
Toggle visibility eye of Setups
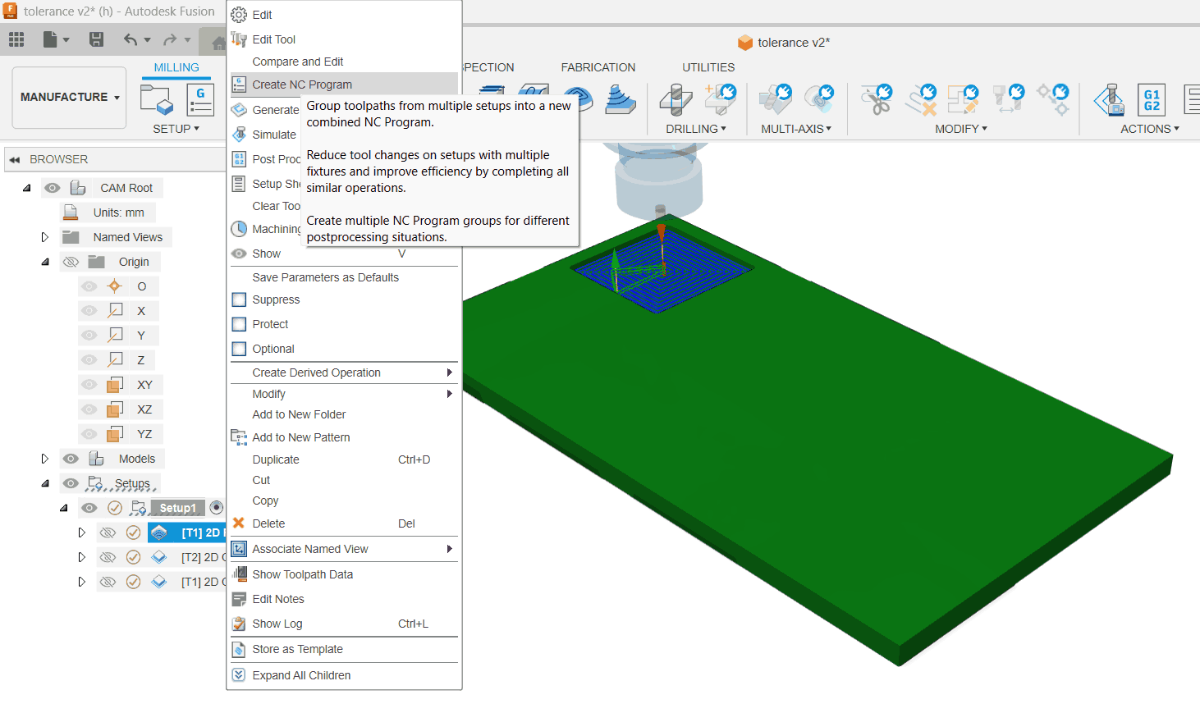coord(71,483)
